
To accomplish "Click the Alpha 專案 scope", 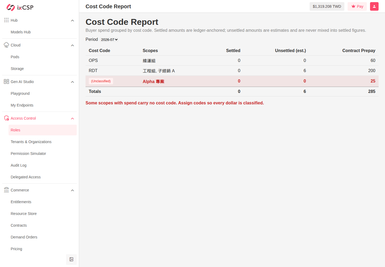I will pos(153,81).
